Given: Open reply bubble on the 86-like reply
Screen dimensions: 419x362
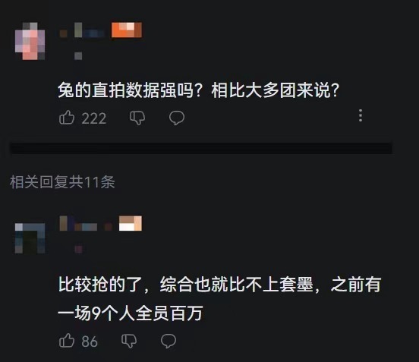Looking at the screenshot, I should point(169,341).
